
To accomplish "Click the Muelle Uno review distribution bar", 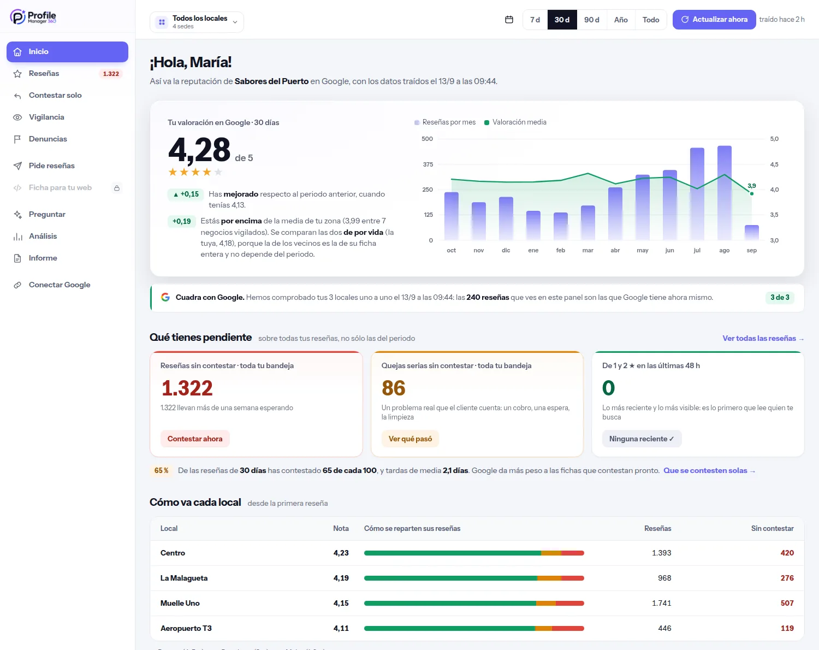I will tap(474, 604).
